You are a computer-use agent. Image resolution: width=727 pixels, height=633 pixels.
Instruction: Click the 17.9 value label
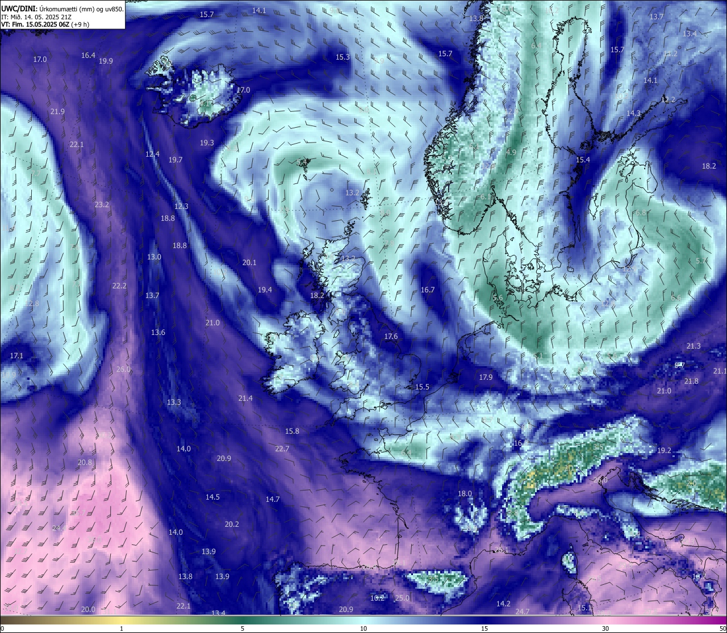point(486,377)
